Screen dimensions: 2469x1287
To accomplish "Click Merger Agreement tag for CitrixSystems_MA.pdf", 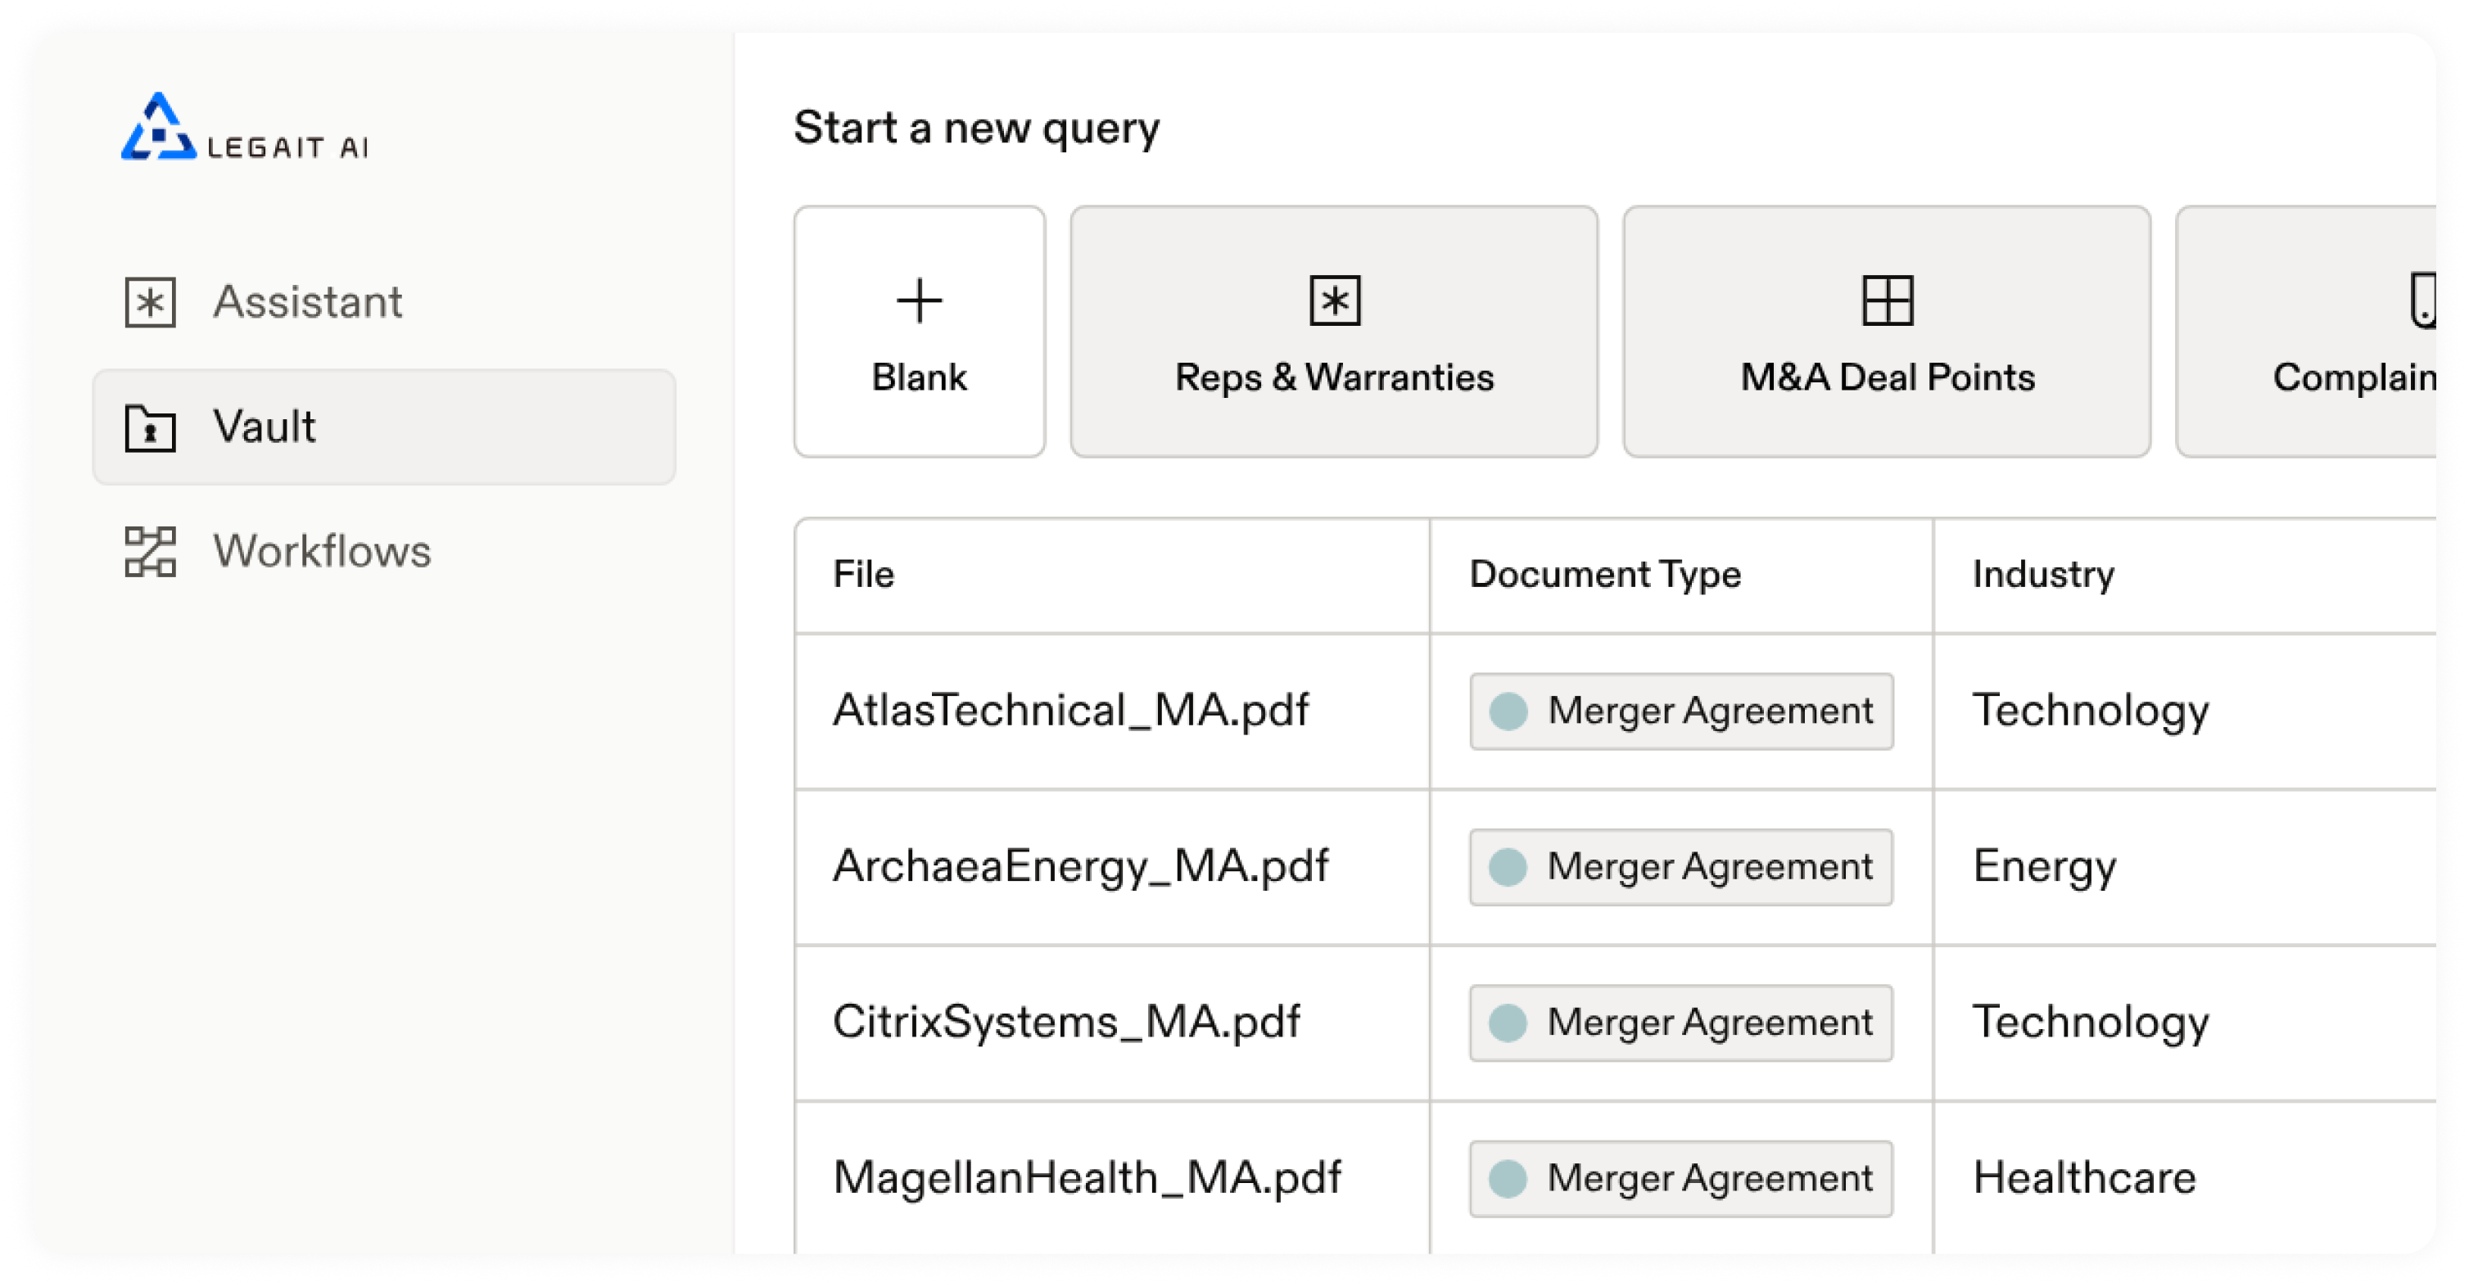I will (1681, 1023).
